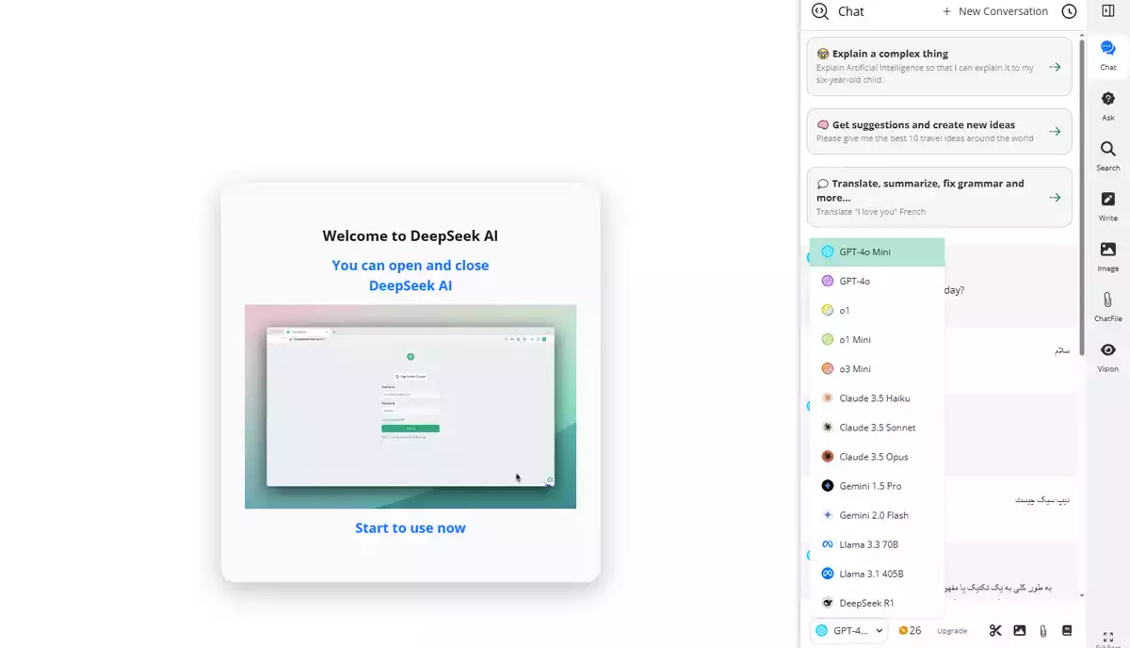This screenshot has width=1130, height=648.
Task: Select Claude 3.5 Sonnet model
Action: pyautogui.click(x=877, y=427)
